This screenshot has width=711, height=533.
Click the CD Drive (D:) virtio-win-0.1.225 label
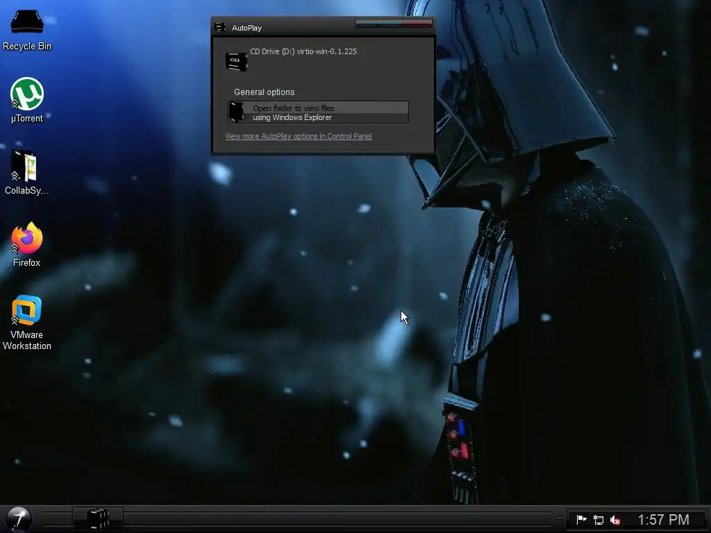point(303,51)
